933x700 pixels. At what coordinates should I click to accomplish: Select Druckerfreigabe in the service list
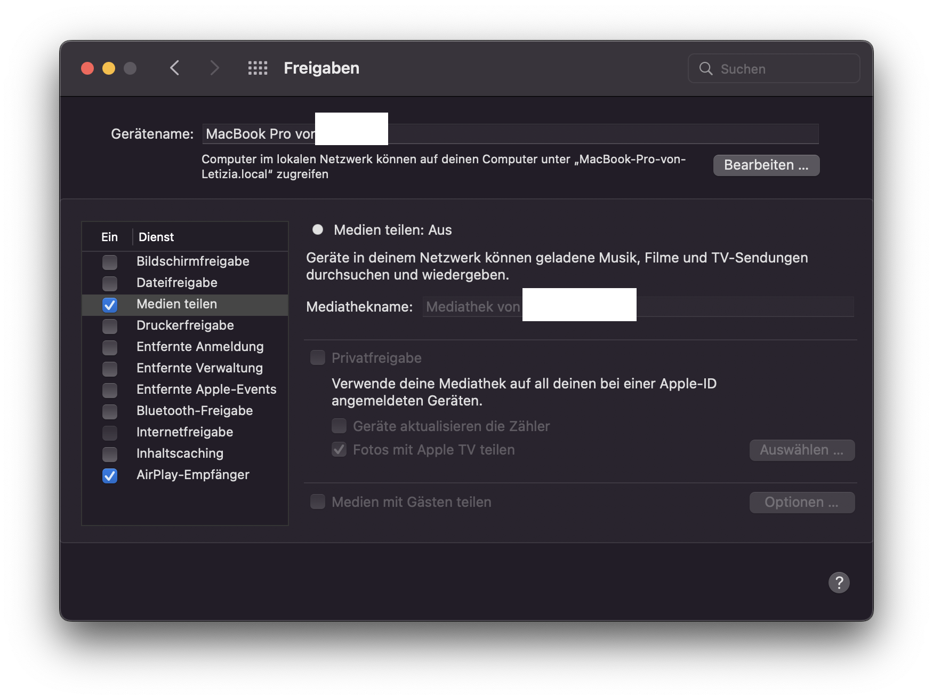(185, 325)
